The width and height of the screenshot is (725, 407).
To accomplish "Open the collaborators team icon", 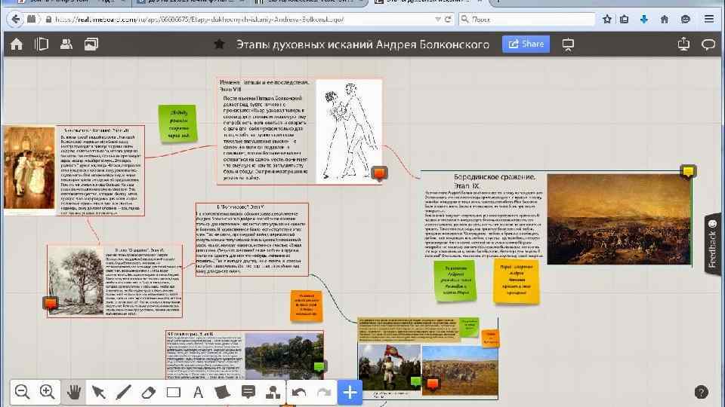I will (66, 44).
